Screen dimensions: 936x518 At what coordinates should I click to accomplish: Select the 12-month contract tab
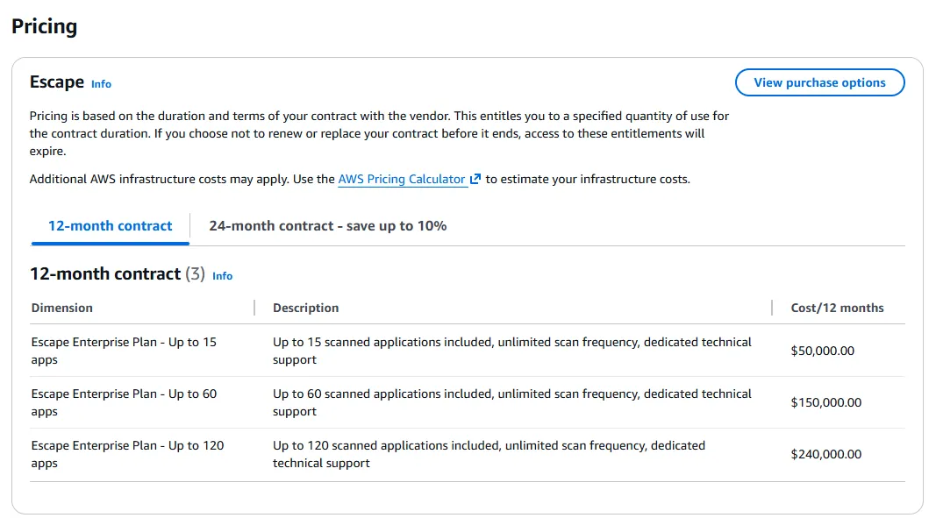(110, 226)
